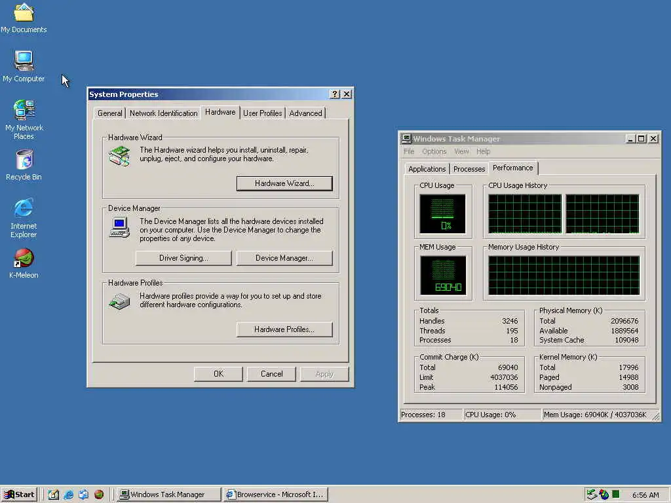
Task: Click status bar CPU Usage: 0%
Action: tap(502, 415)
